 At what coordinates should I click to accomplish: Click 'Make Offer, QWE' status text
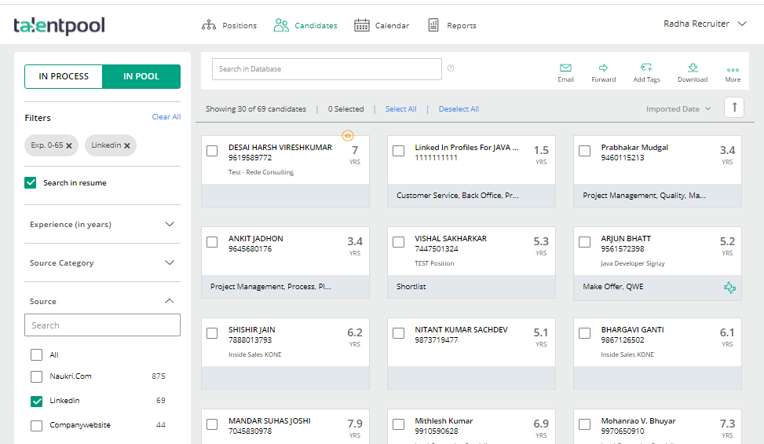click(x=613, y=287)
